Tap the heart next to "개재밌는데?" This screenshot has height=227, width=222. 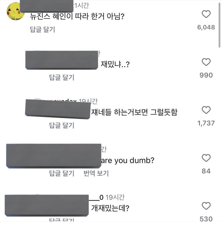[206, 206]
